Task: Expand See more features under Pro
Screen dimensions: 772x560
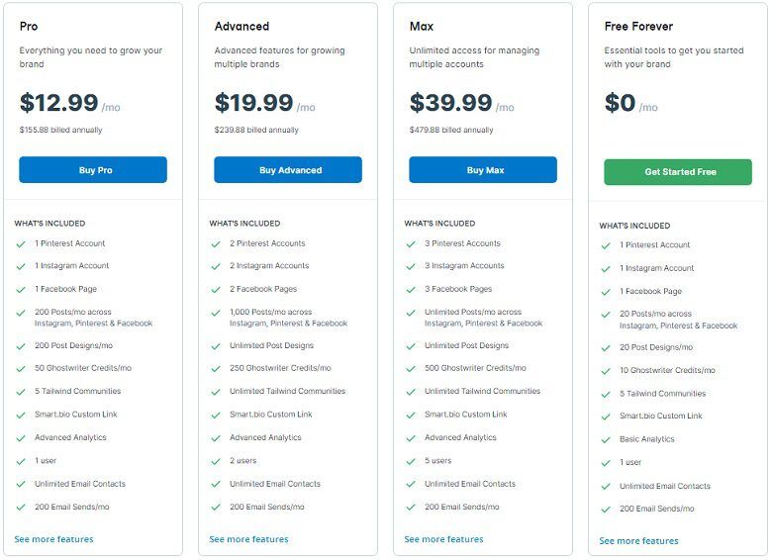Action: (x=53, y=539)
